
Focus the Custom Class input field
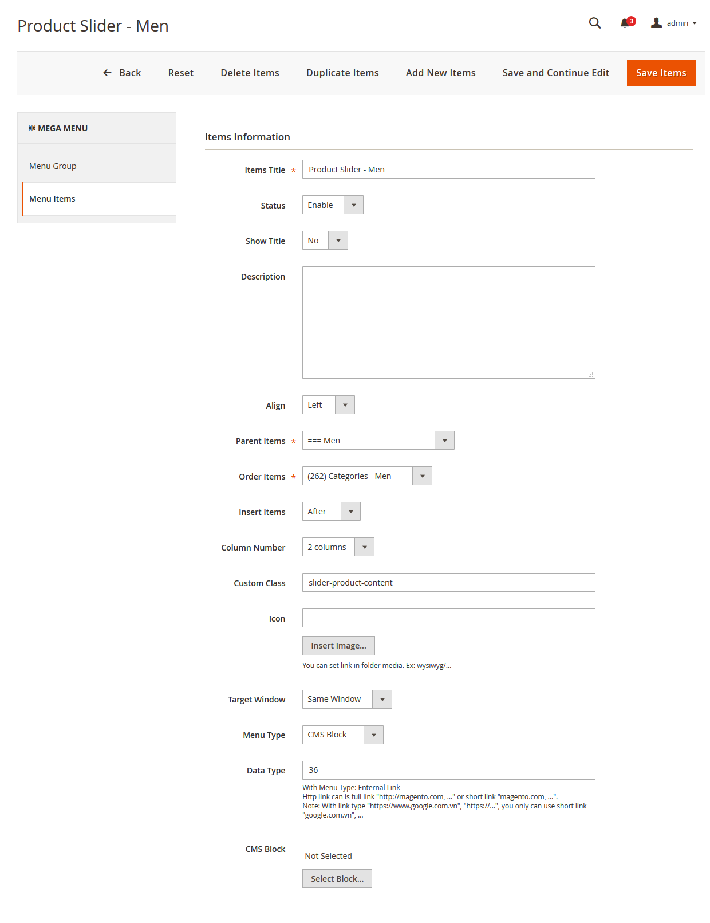click(x=449, y=583)
